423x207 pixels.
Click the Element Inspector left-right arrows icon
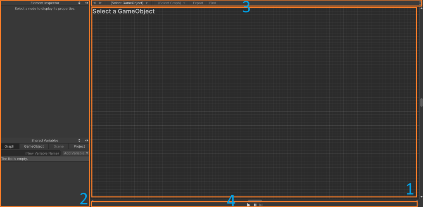coord(86,3)
